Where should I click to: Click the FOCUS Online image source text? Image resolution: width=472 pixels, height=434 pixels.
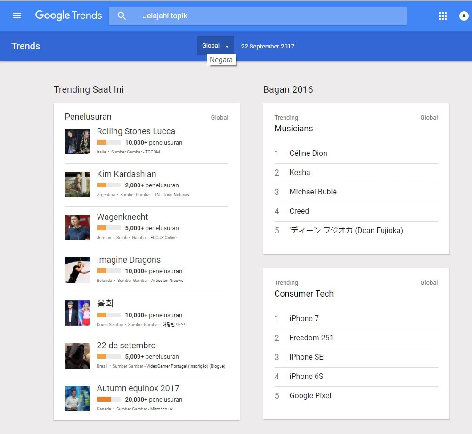163,238
